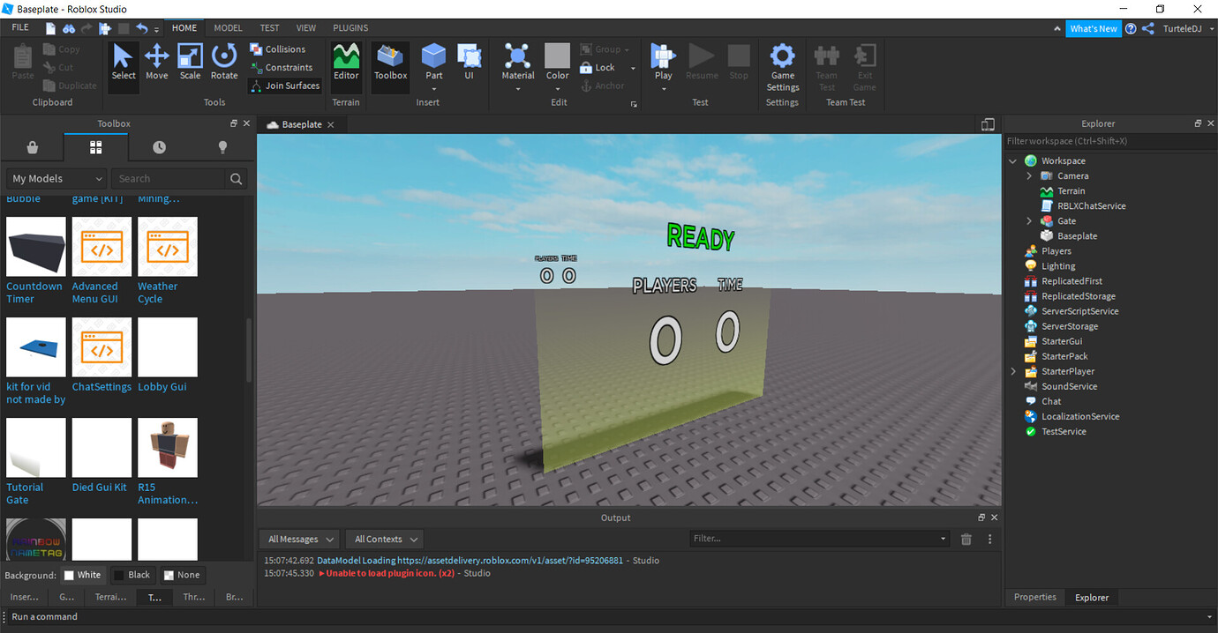This screenshot has height=633, width=1218.
Task: Collapse the Workspace tree in Explorer
Action: tap(1012, 160)
